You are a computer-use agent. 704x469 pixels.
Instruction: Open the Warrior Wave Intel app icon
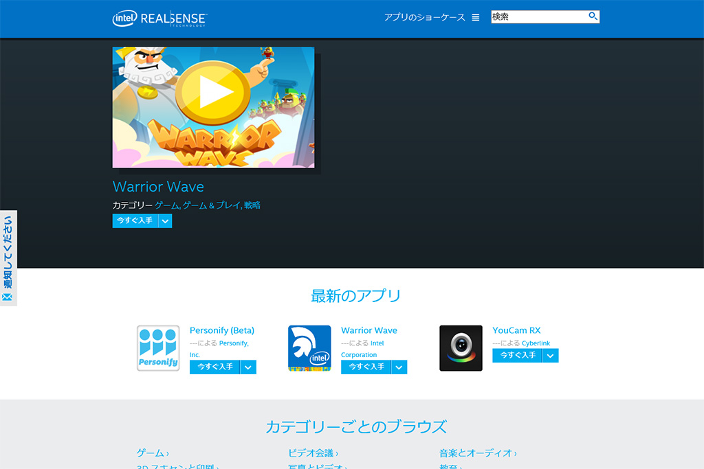pyautogui.click(x=309, y=348)
